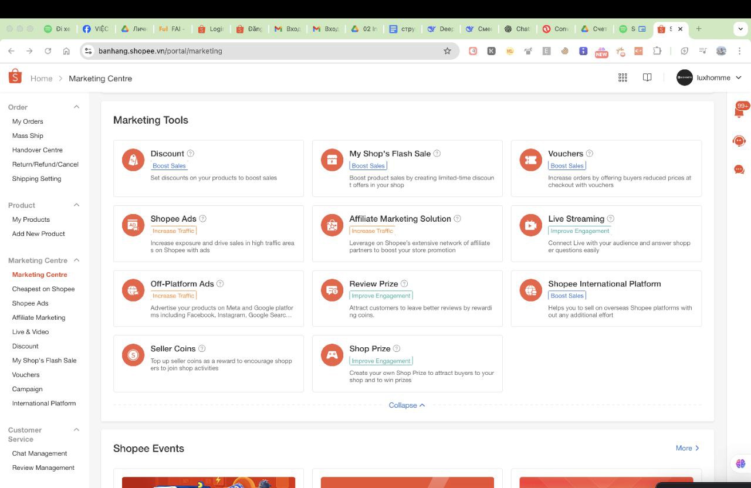Open the Shopee Ads icon

[133, 225]
